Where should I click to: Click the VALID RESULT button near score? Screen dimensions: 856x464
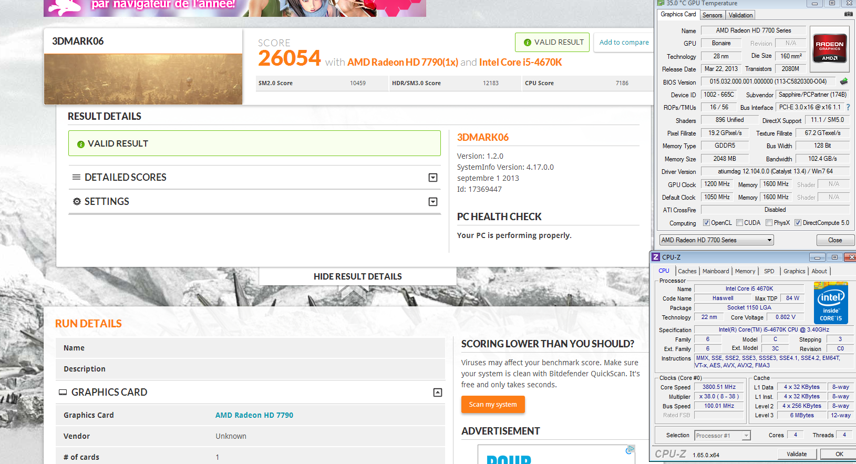553,43
